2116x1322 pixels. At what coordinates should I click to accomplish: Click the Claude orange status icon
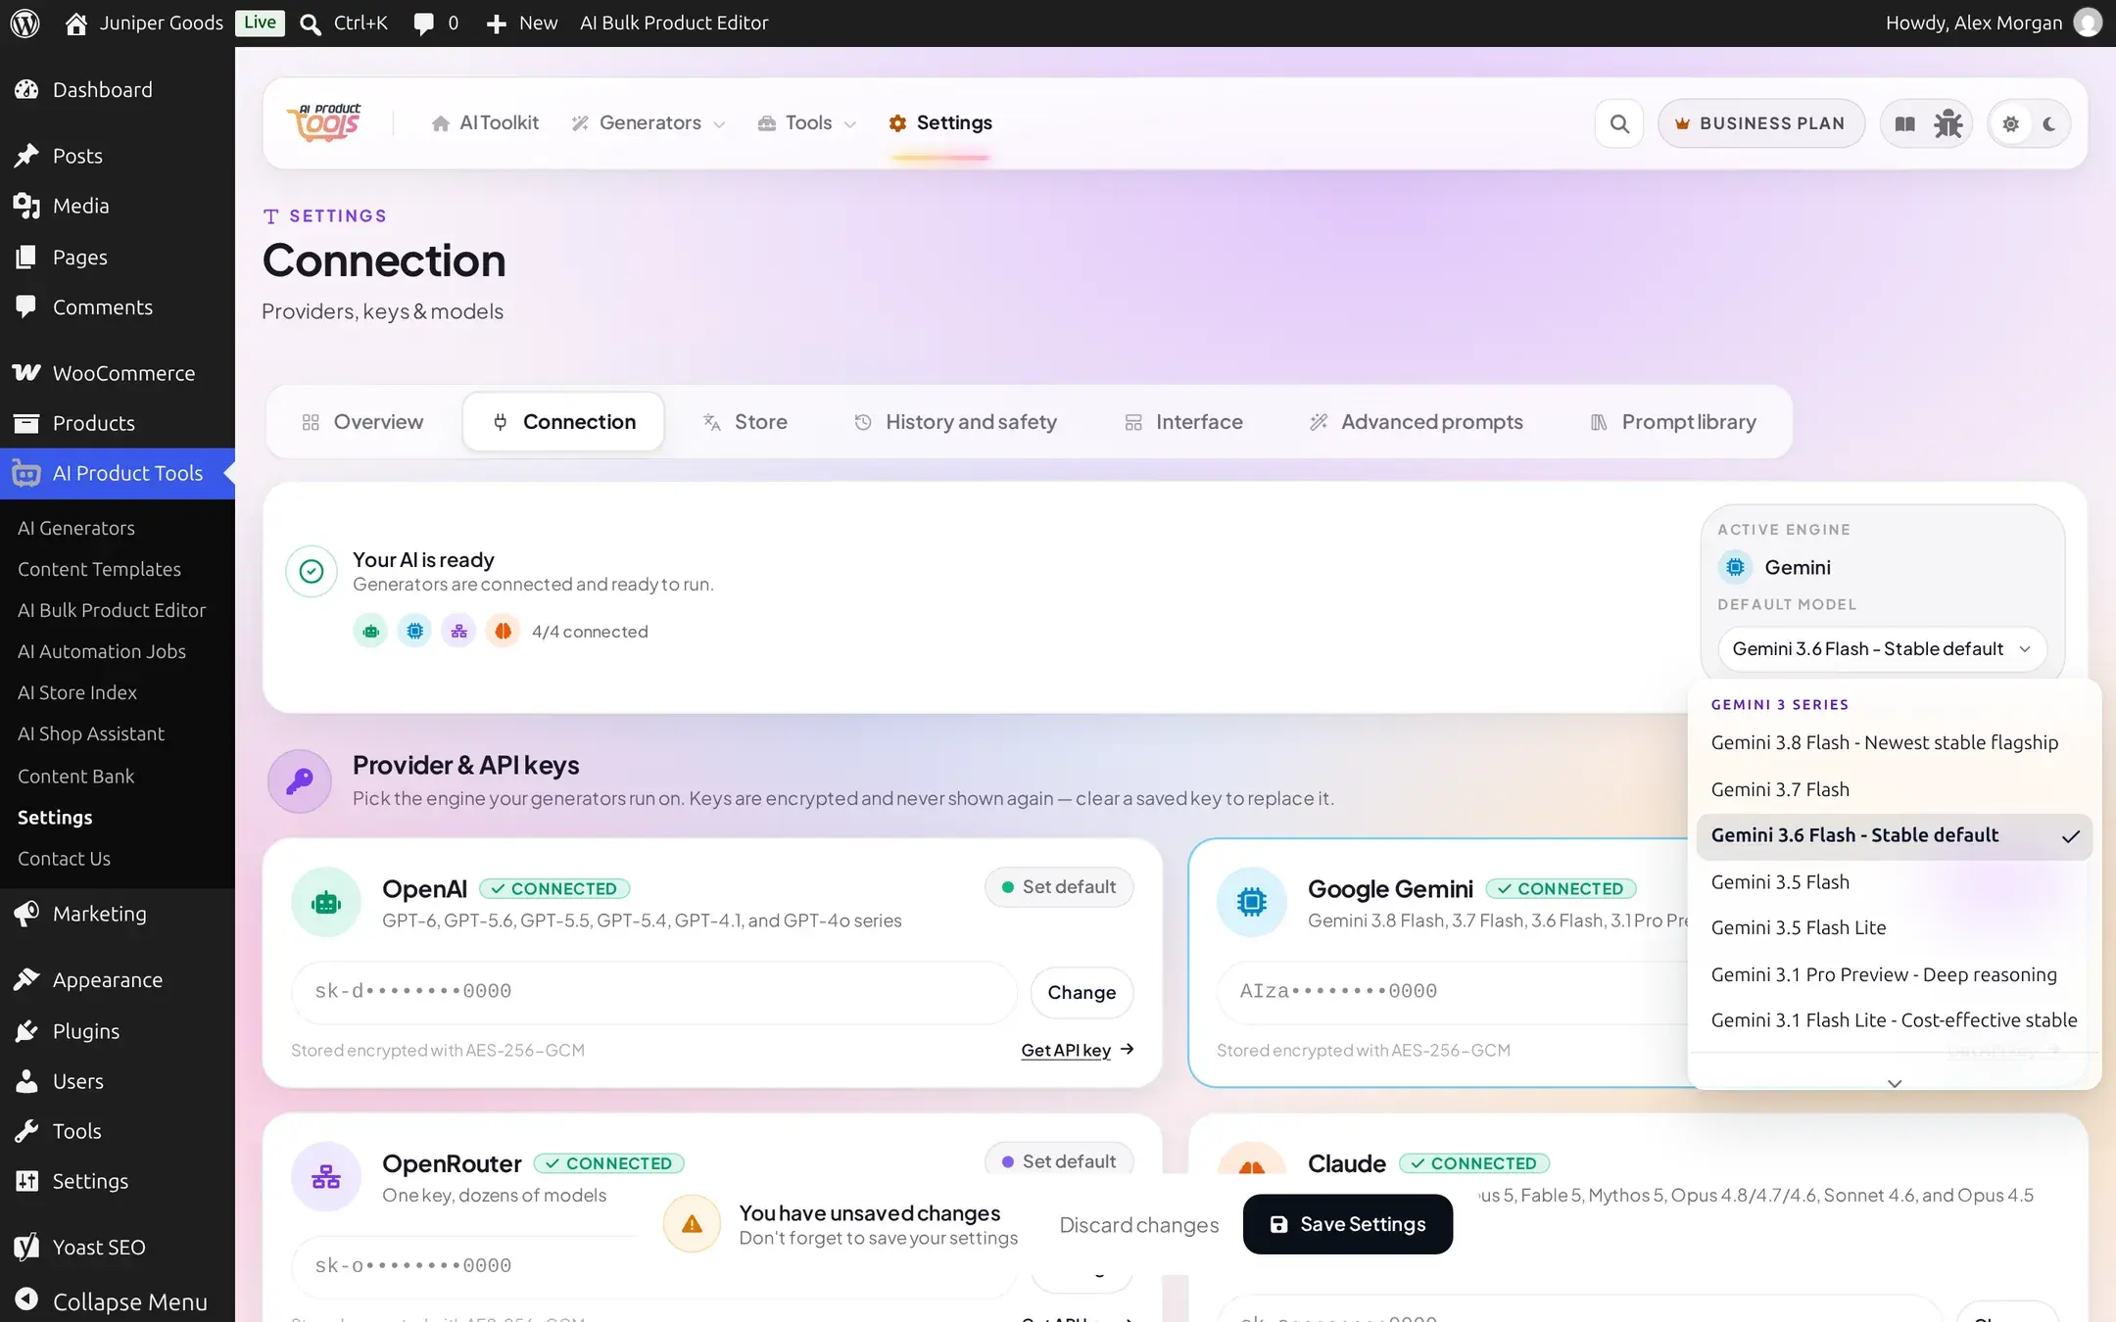(x=503, y=632)
